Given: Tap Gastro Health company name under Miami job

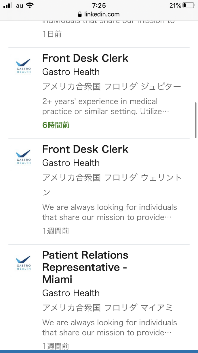Looking at the screenshot, I should tap(71, 293).
